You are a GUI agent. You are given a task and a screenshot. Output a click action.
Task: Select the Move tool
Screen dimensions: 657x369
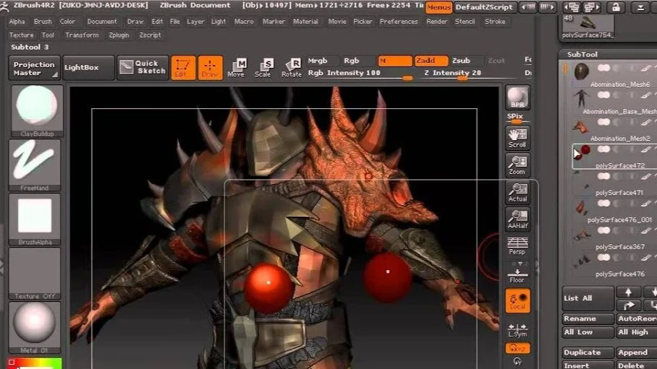point(236,67)
